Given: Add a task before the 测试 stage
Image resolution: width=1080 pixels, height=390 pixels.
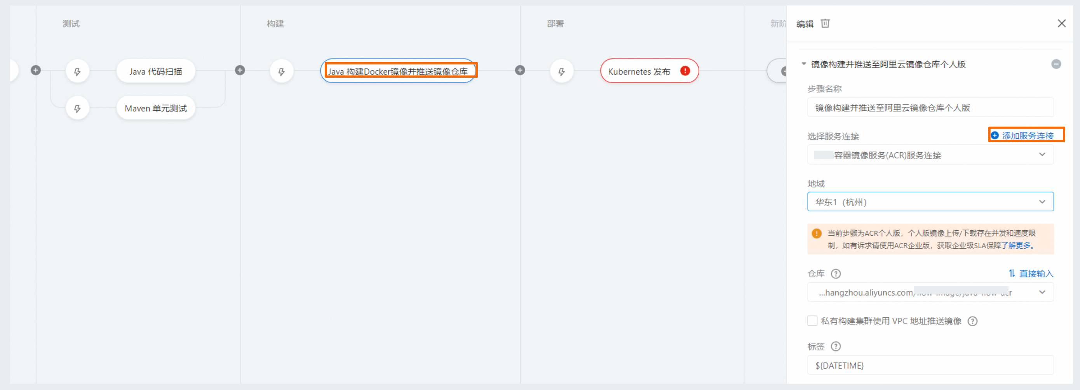Looking at the screenshot, I should (x=36, y=70).
